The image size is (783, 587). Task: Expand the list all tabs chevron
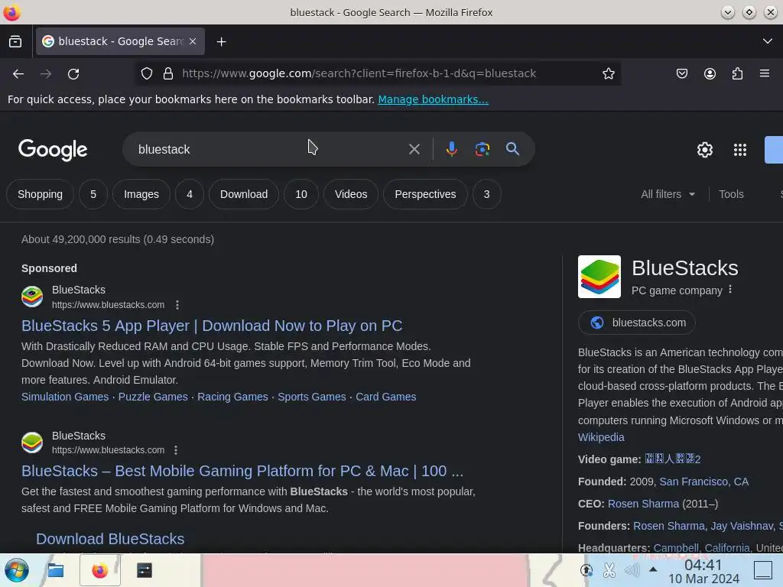tap(768, 41)
